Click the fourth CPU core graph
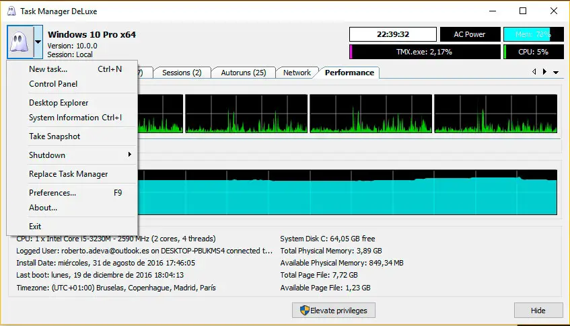The height and width of the screenshot is (326, 570). click(495, 114)
